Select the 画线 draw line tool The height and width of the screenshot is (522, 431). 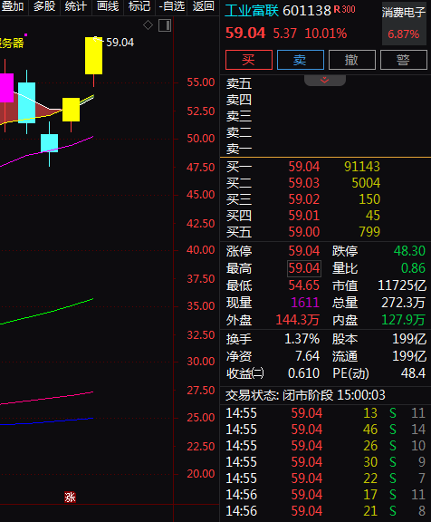tap(108, 6)
